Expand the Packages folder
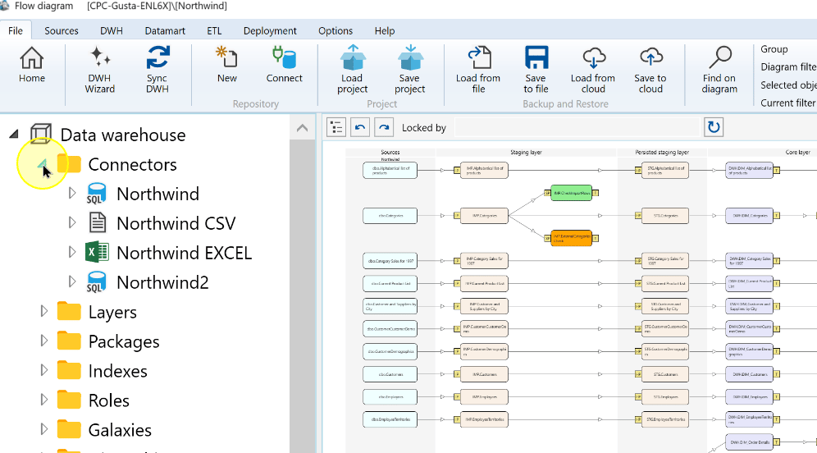Viewport: 817px width, 453px height. (x=43, y=341)
